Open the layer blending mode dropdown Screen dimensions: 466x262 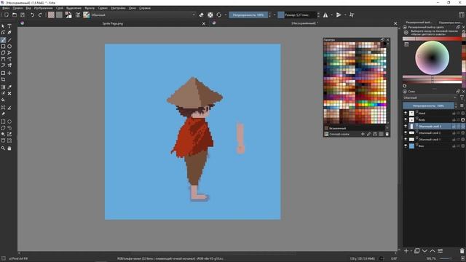[430, 98]
